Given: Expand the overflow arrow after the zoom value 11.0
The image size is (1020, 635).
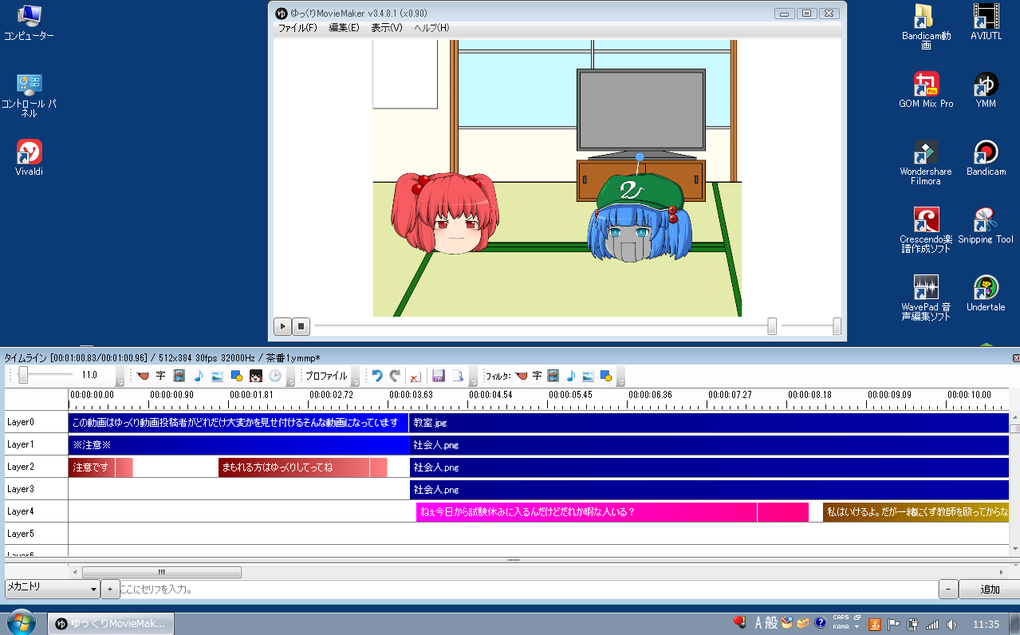Looking at the screenshot, I should (x=120, y=376).
